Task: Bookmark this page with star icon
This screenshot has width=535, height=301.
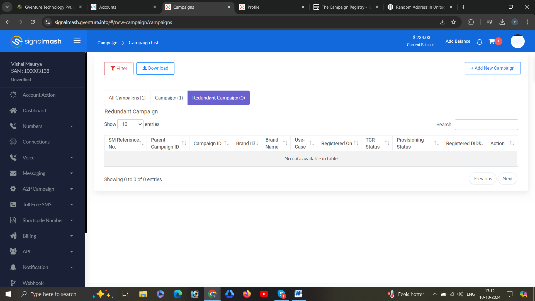Action: tap(453, 22)
